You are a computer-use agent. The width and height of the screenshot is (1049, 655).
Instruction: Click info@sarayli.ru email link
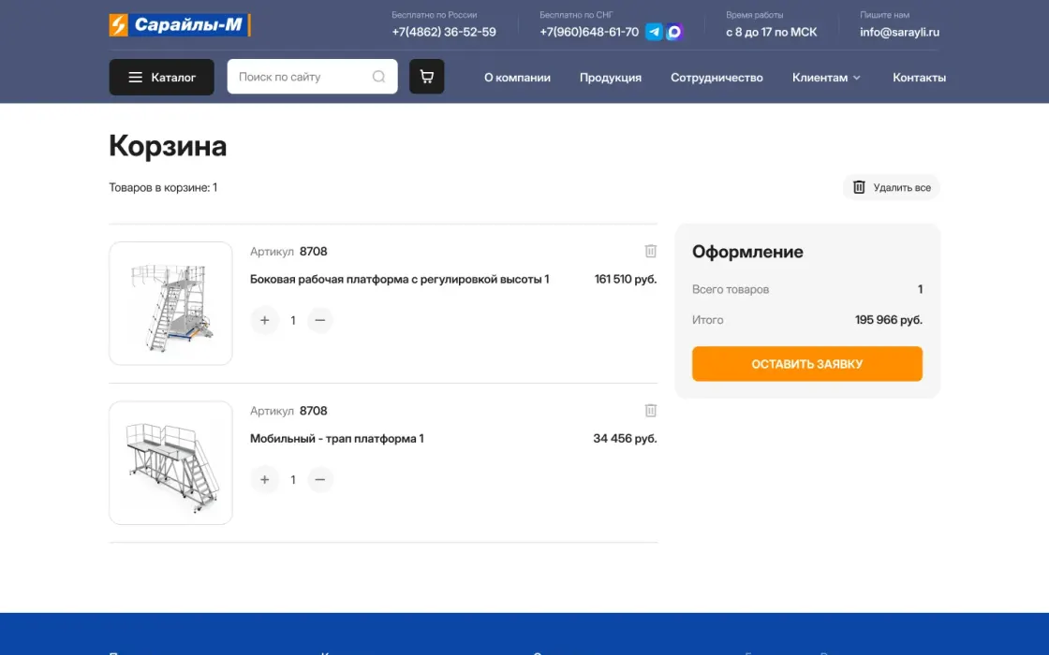tap(899, 32)
